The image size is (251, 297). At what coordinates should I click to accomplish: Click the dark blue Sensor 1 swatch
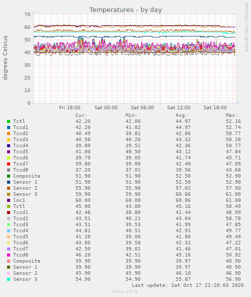point(9,182)
